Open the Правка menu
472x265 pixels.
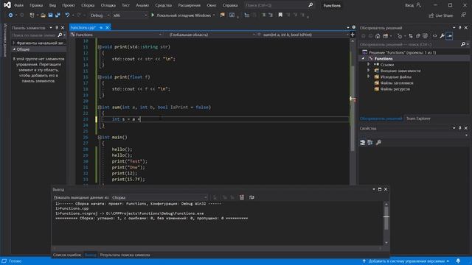pos(36,5)
